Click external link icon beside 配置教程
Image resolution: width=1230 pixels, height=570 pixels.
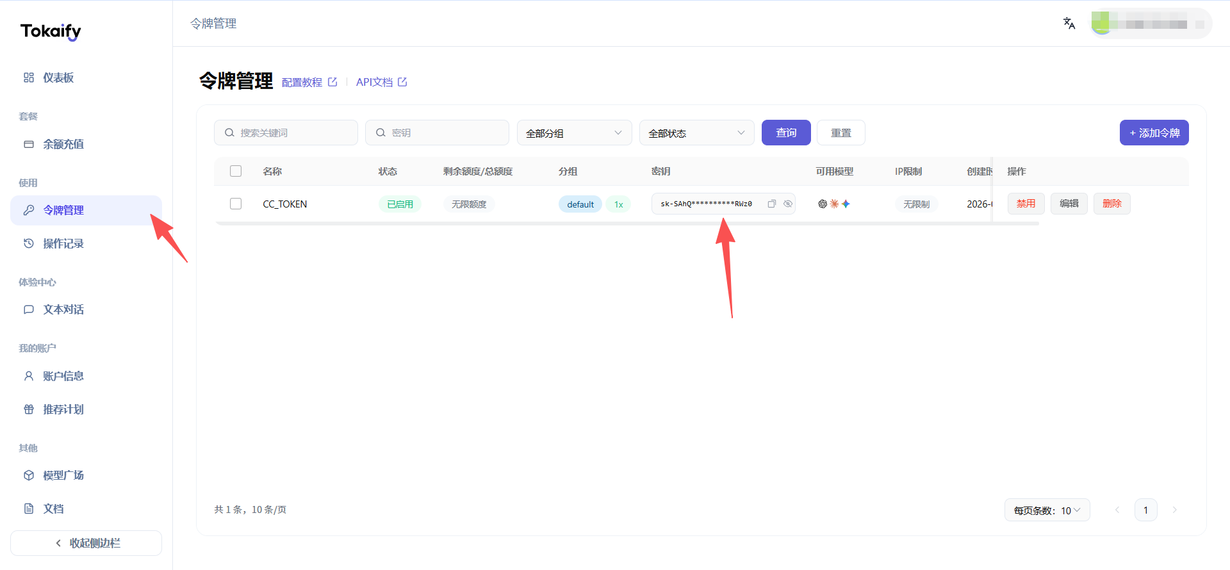[332, 82]
